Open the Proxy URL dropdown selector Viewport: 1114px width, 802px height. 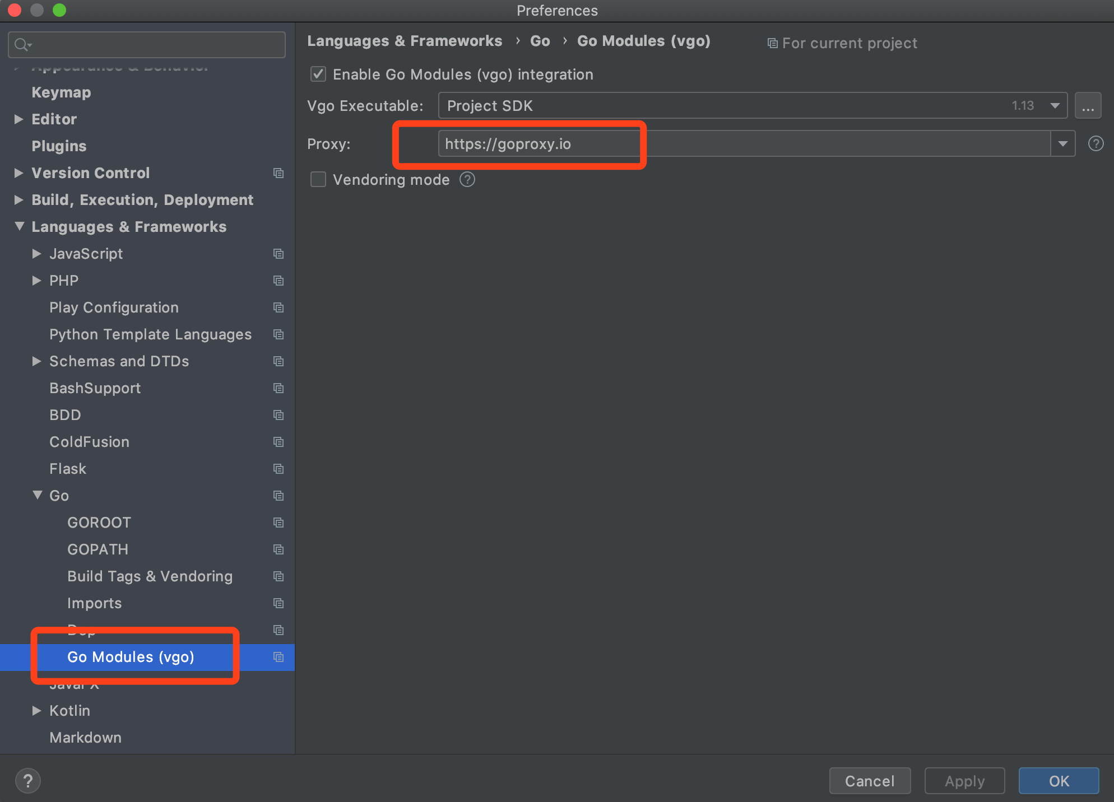click(1063, 143)
